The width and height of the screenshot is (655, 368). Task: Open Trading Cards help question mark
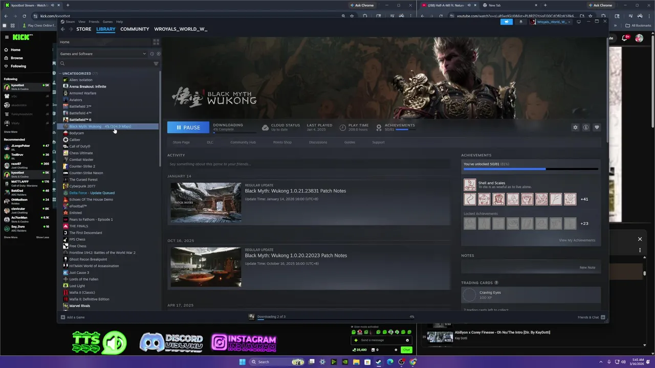click(496, 283)
